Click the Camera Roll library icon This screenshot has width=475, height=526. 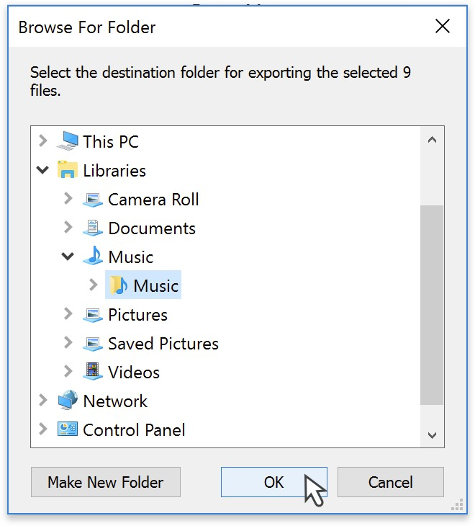[93, 200]
